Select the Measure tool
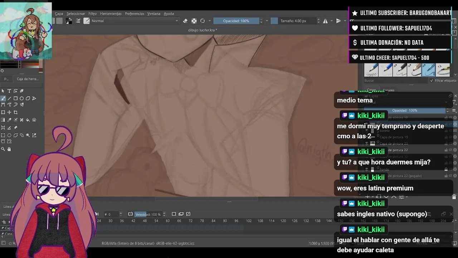The height and width of the screenshot is (258, 458). [x=9, y=128]
